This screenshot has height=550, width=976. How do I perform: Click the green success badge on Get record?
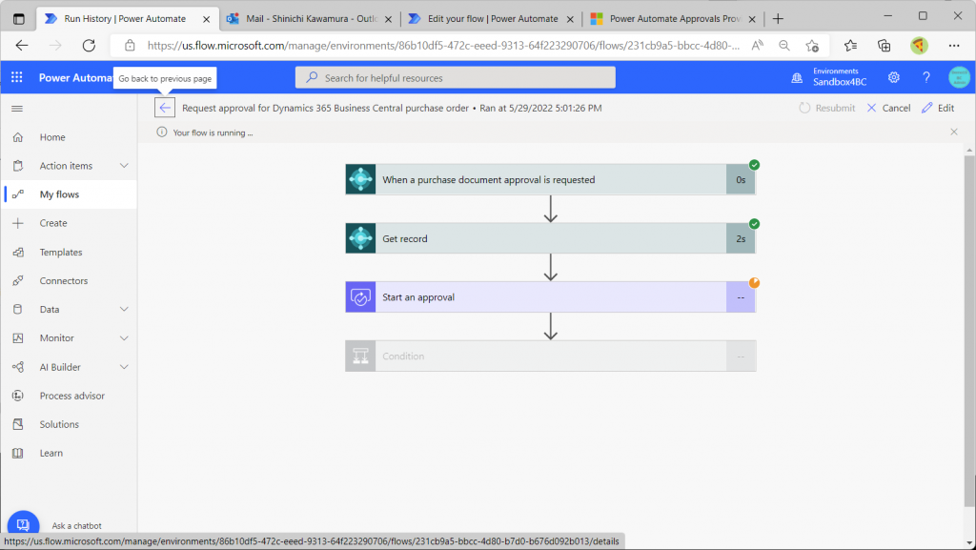point(755,224)
